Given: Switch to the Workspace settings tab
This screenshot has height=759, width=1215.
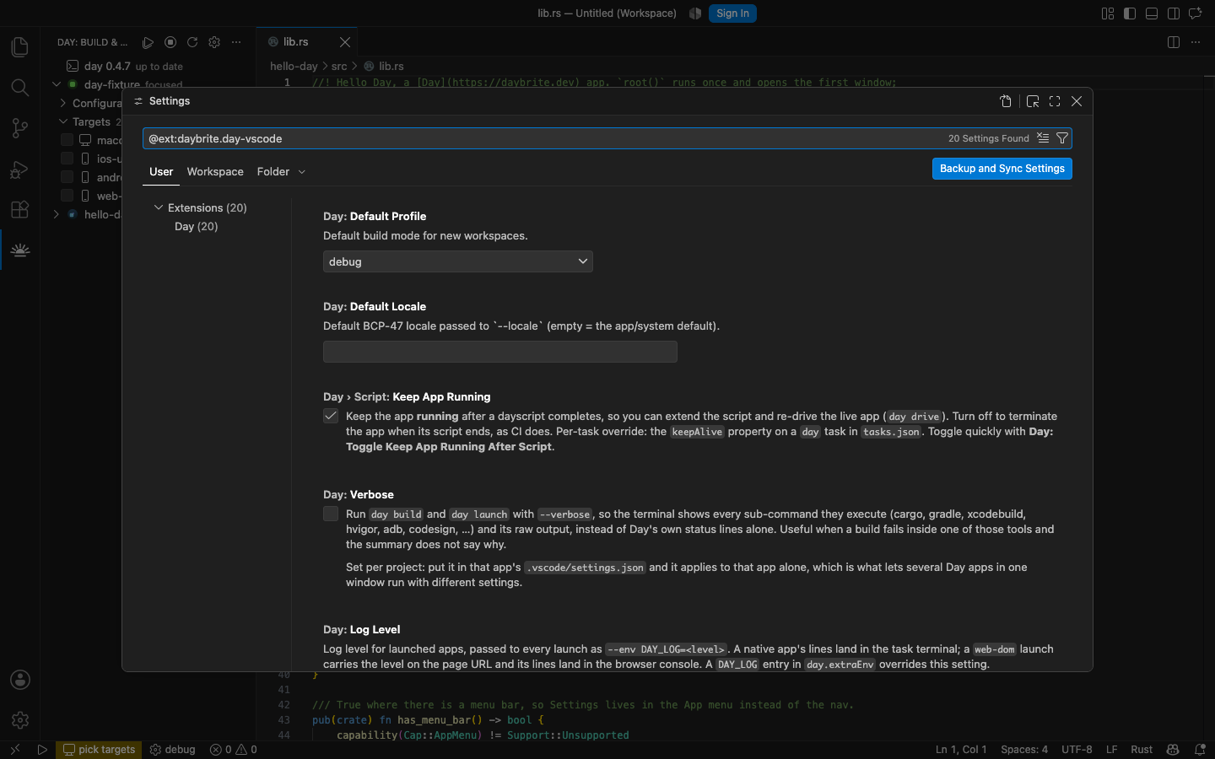Looking at the screenshot, I should click(215, 172).
